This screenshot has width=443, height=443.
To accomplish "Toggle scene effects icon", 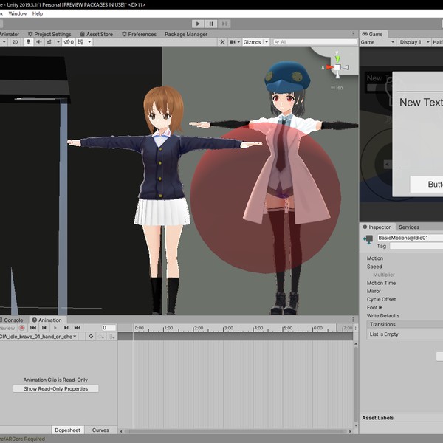I will pos(49,42).
